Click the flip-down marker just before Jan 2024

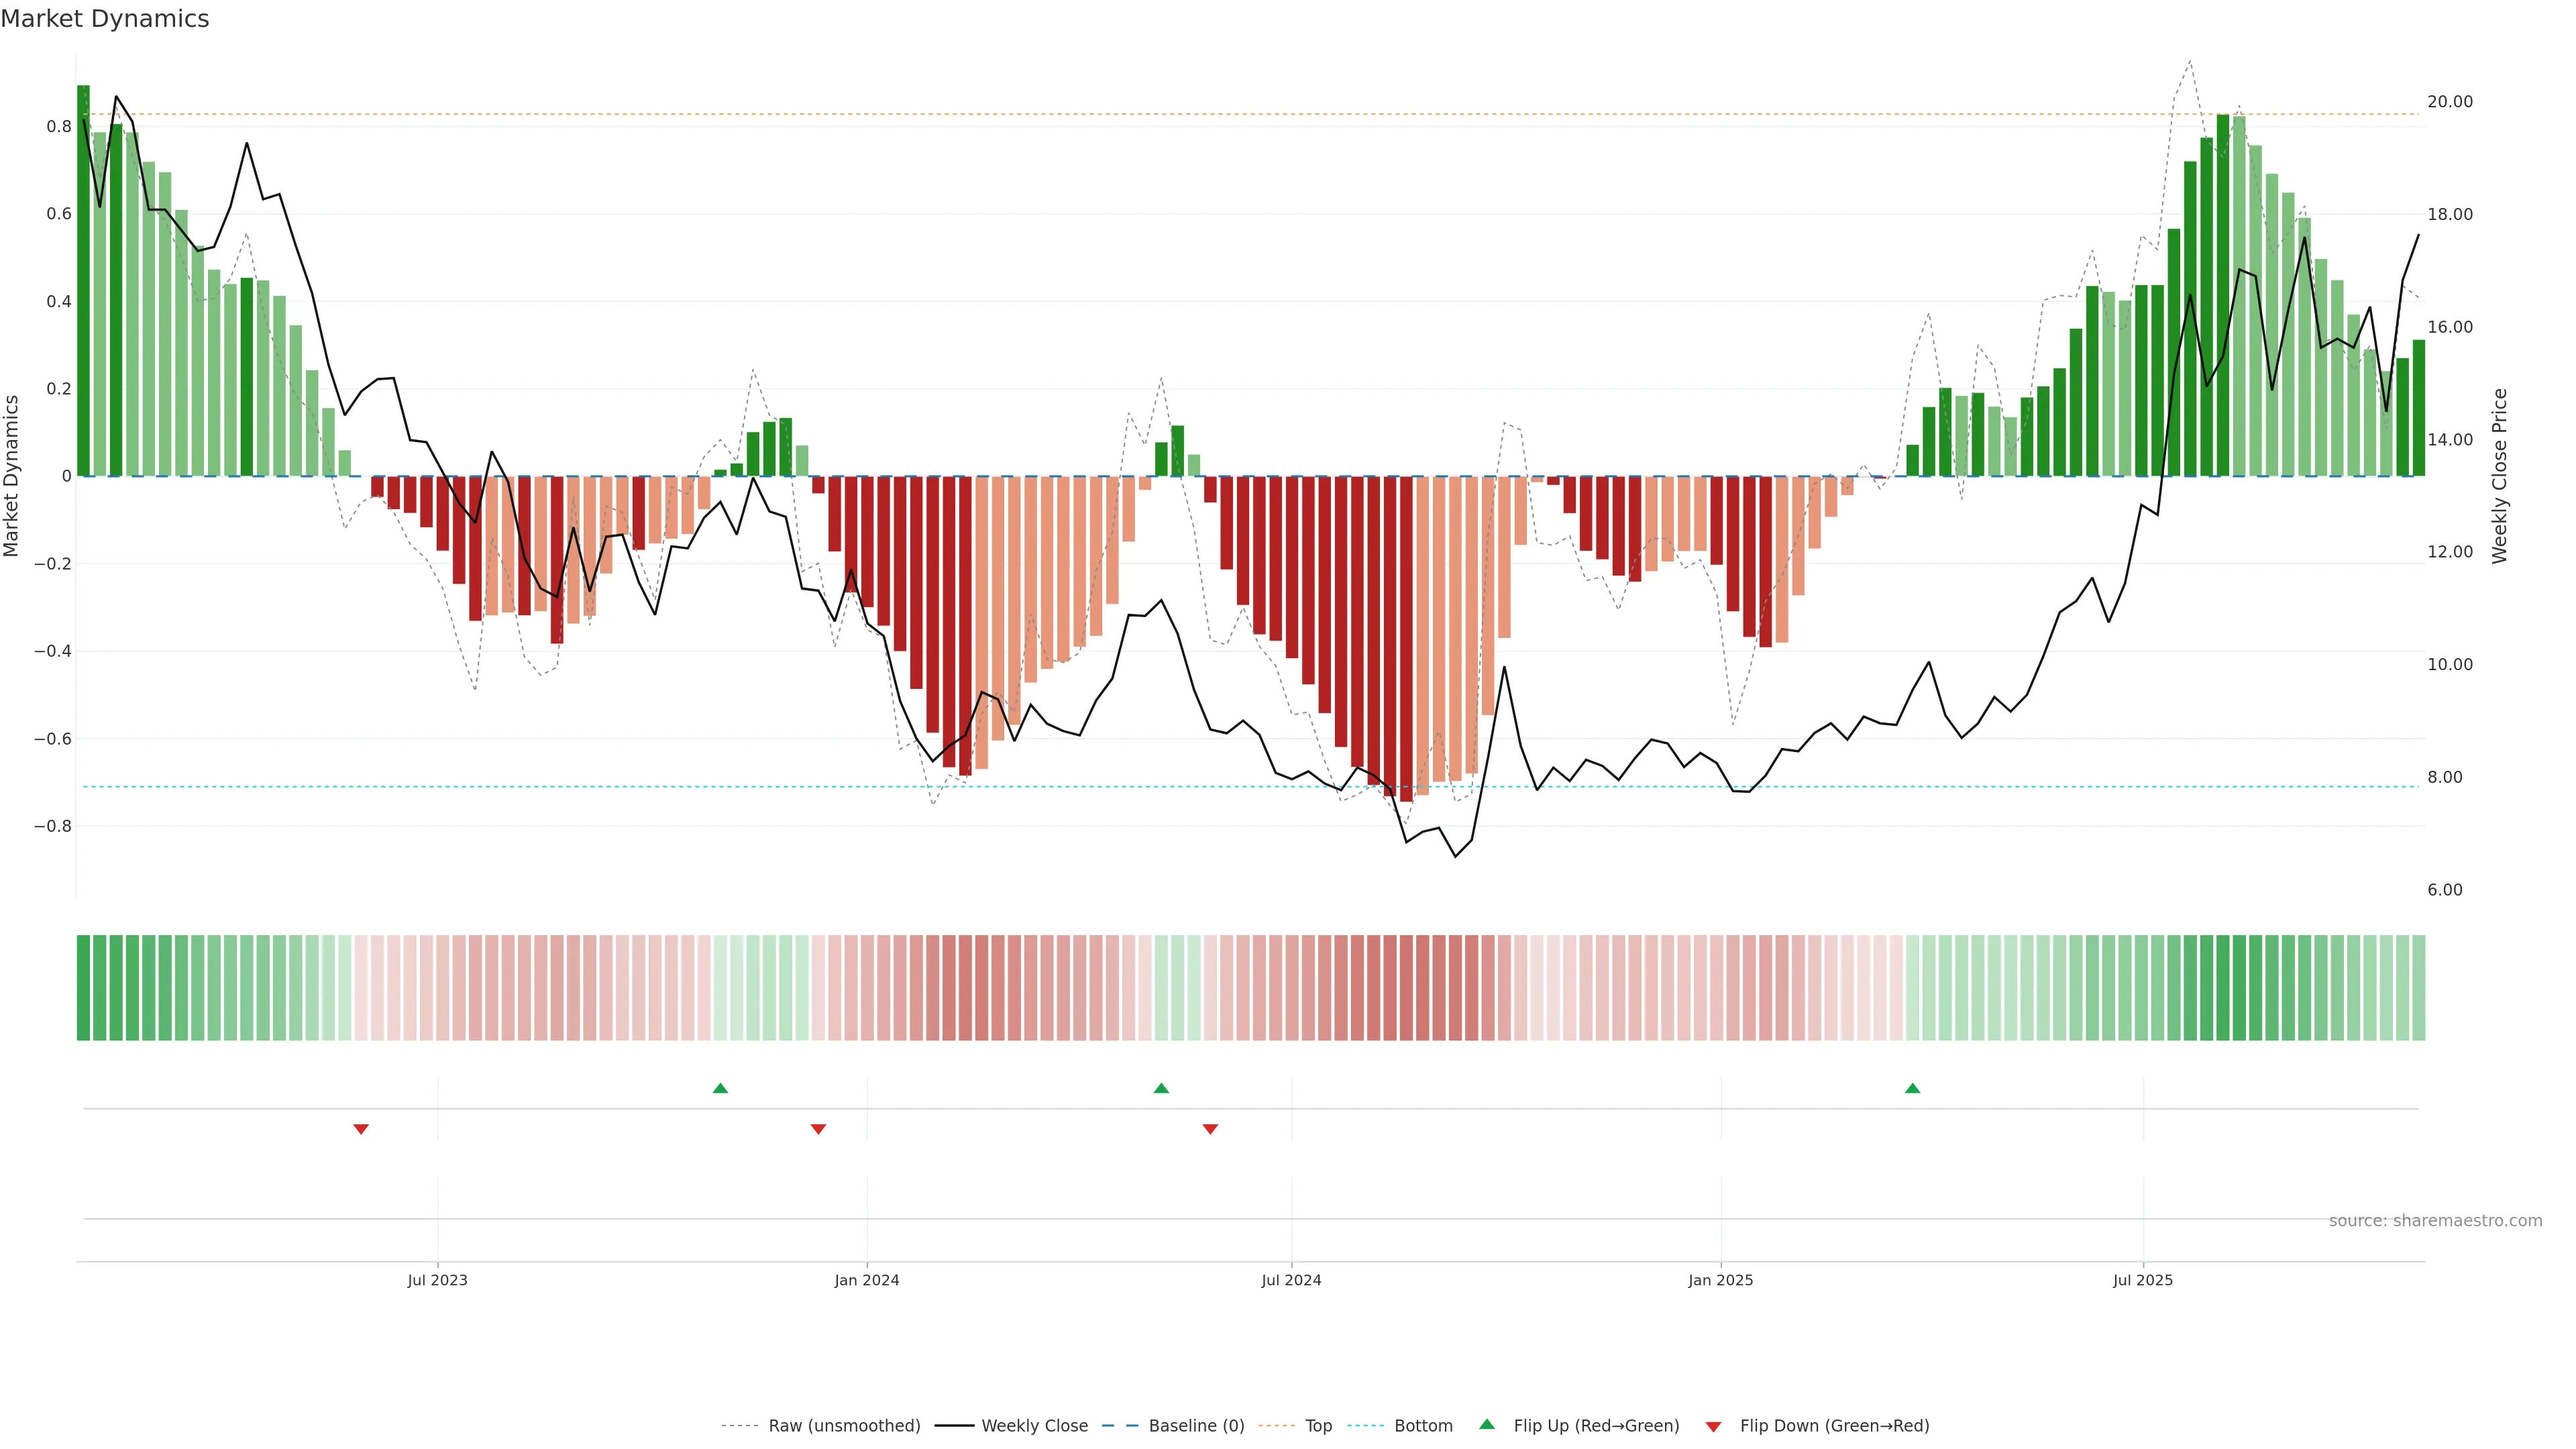818,1129
